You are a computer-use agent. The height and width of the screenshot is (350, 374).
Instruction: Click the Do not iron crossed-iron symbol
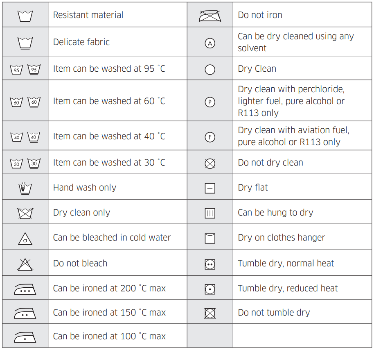click(210, 16)
